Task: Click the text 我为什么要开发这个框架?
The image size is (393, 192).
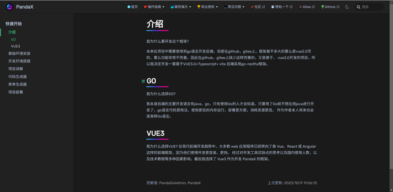Action: click(x=168, y=41)
